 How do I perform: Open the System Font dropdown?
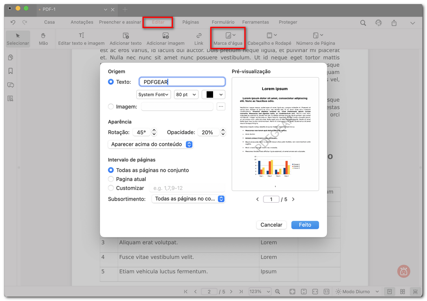click(x=153, y=94)
